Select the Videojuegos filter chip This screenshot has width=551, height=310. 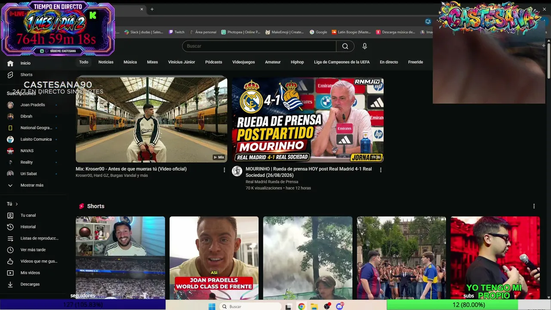[x=244, y=62]
